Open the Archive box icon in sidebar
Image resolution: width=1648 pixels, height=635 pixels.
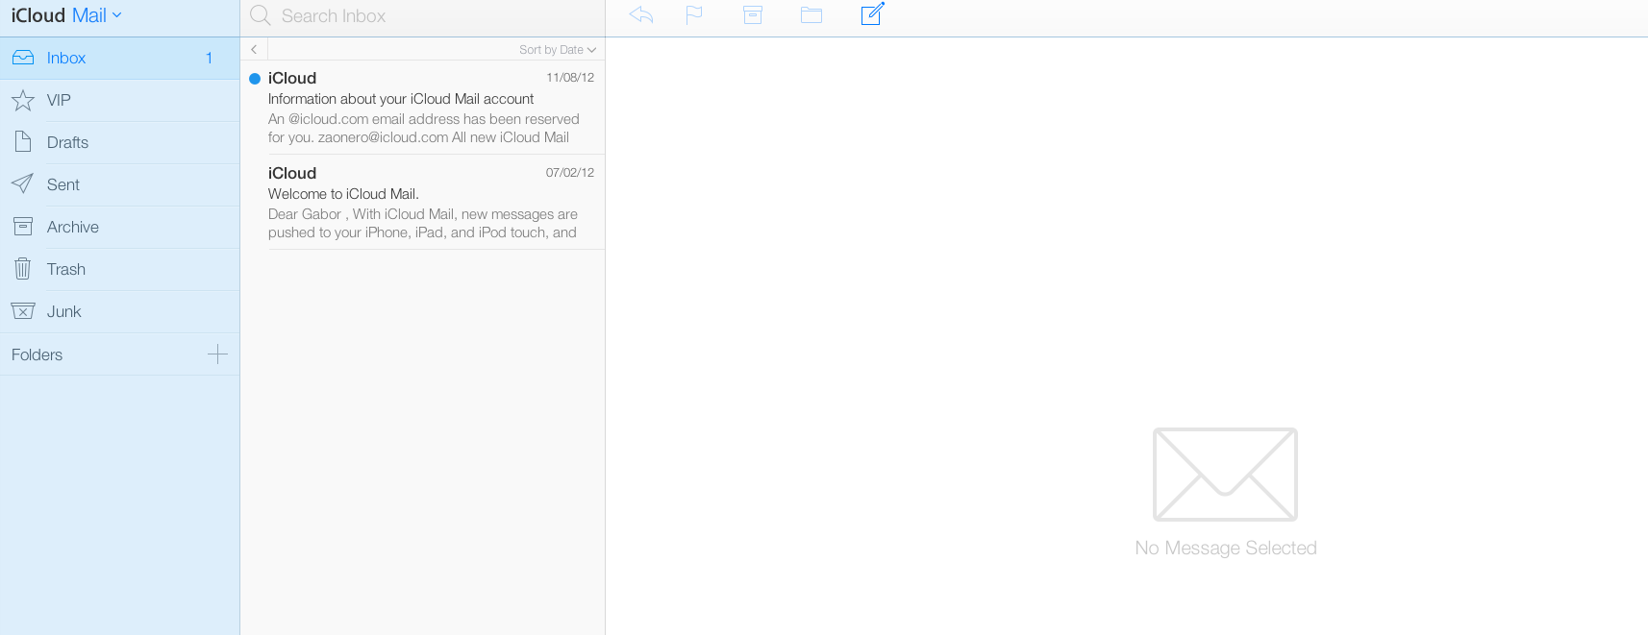[x=23, y=227]
